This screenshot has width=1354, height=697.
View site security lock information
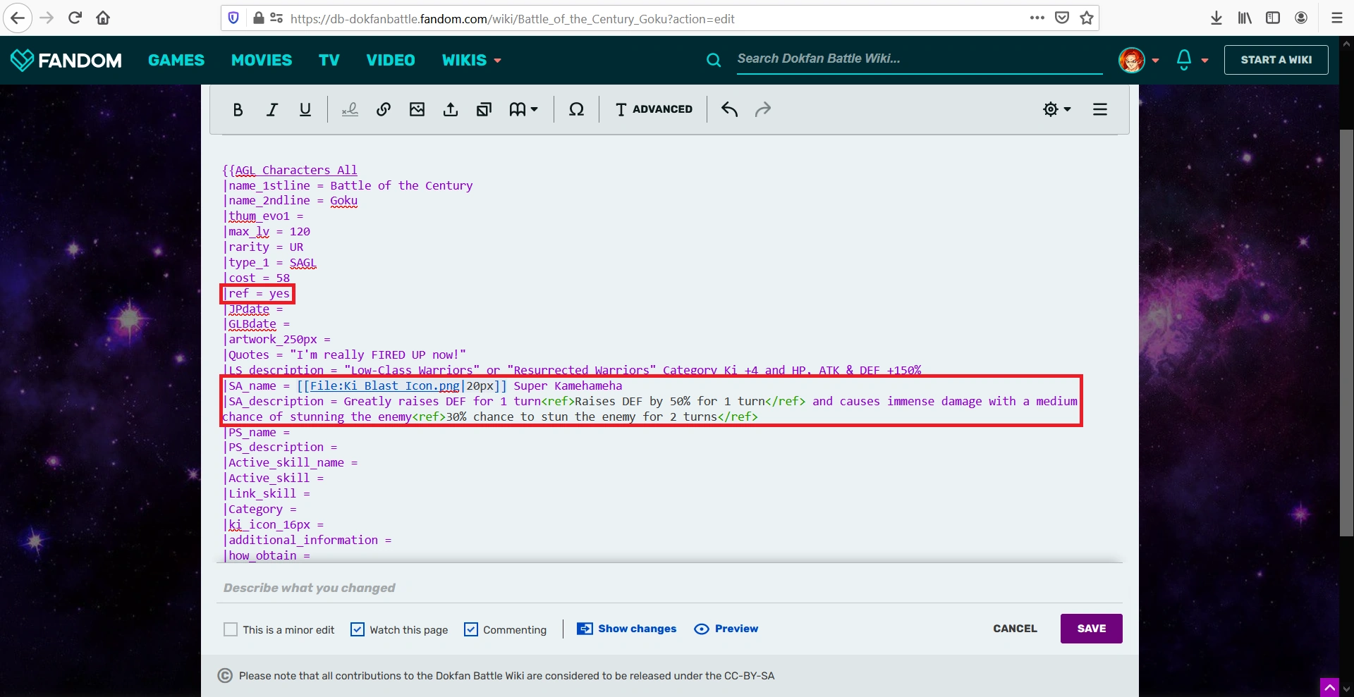point(259,18)
